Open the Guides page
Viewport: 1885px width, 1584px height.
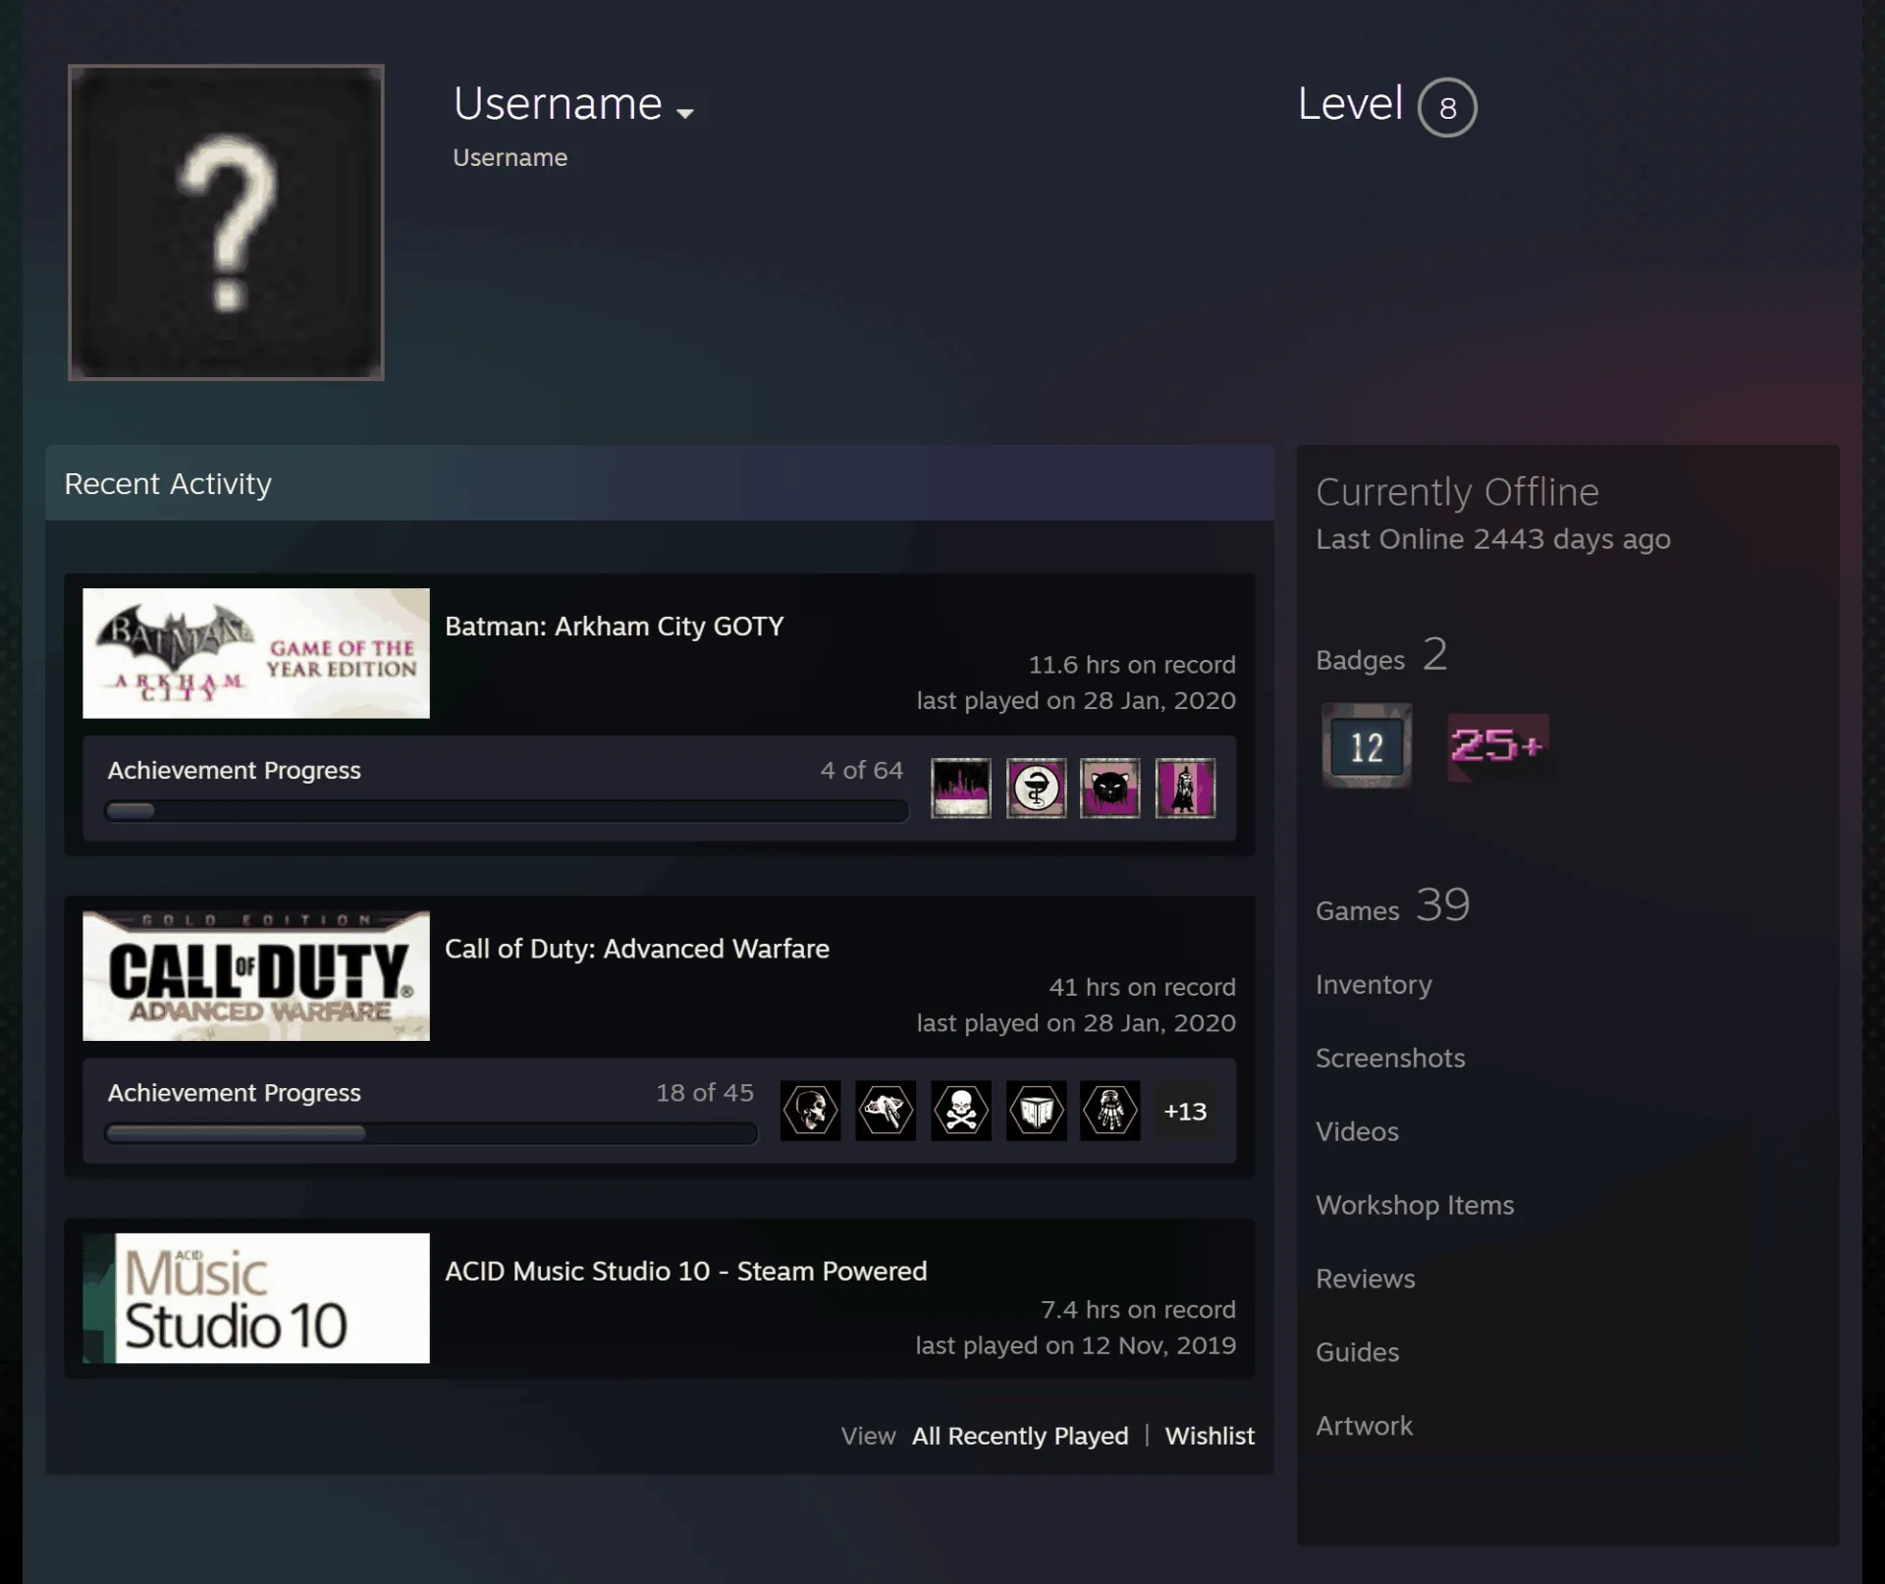(x=1357, y=1352)
